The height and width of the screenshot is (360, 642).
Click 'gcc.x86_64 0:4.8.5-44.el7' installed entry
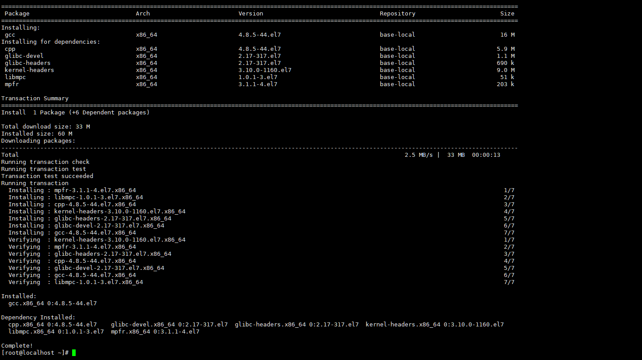click(x=53, y=303)
